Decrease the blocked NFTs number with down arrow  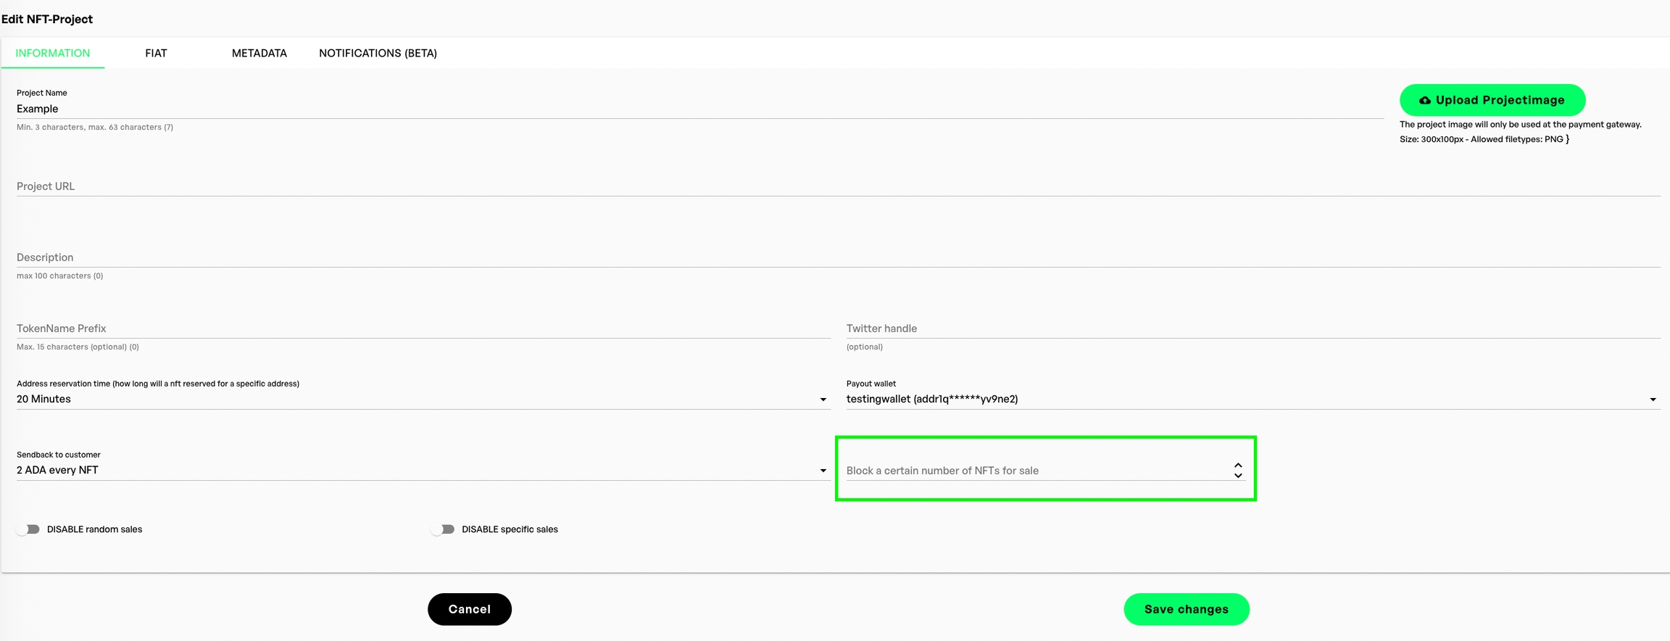pos(1238,476)
